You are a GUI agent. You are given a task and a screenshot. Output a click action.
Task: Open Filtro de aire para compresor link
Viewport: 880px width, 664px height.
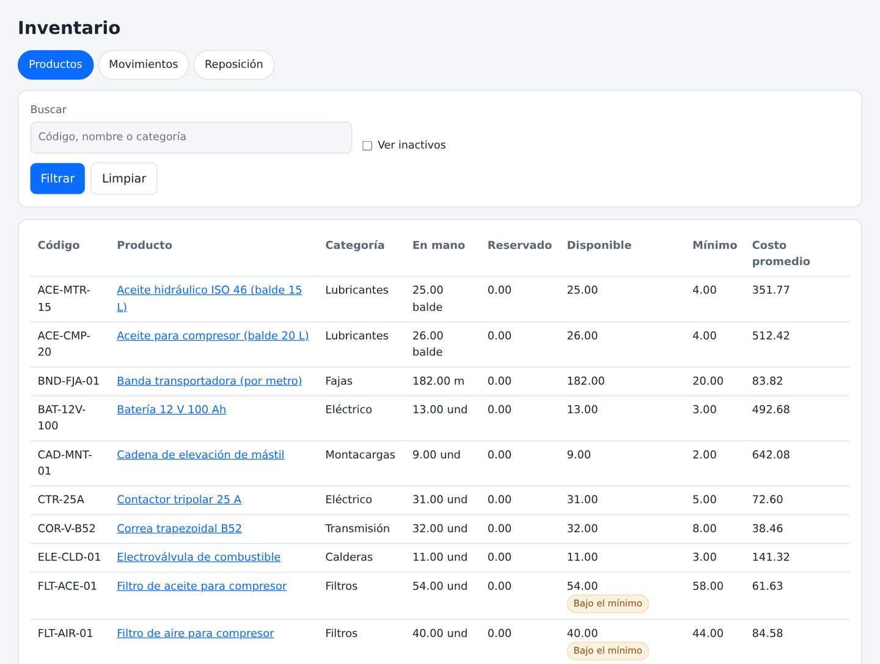coord(196,633)
